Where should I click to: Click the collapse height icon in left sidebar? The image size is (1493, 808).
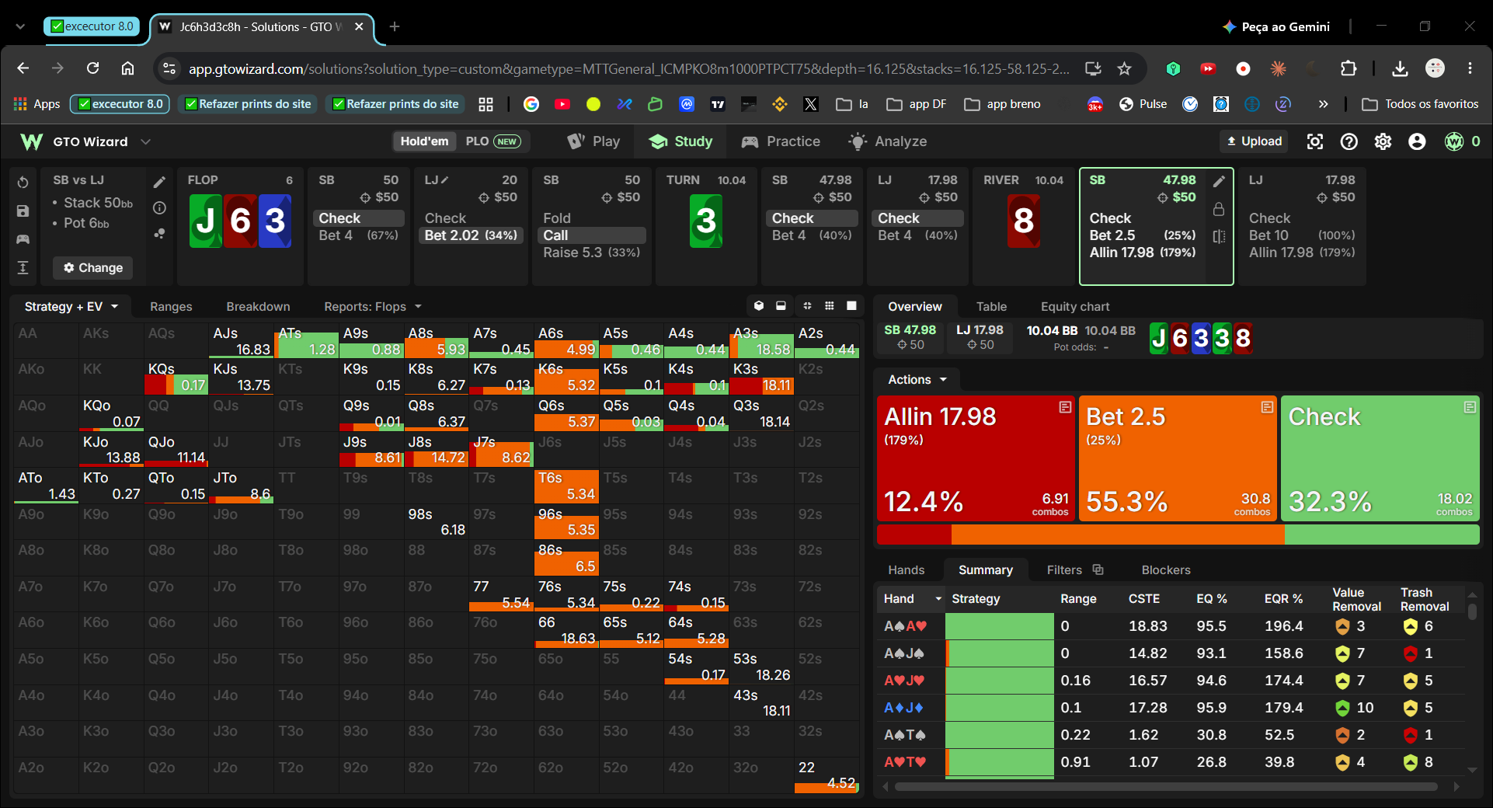pos(23,268)
